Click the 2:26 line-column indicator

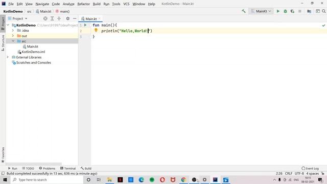(279, 174)
